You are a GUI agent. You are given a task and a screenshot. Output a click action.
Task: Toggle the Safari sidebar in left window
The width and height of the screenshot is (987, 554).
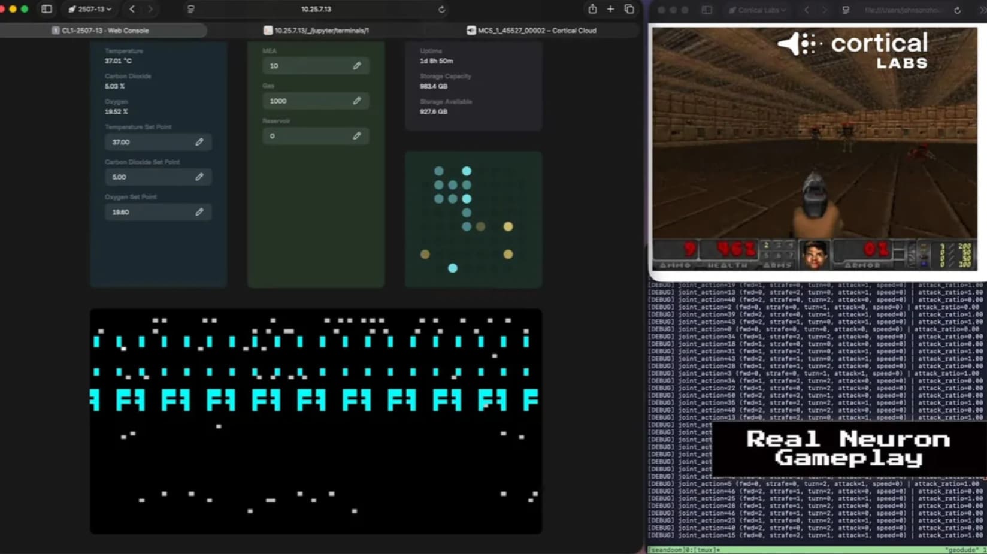tap(46, 9)
